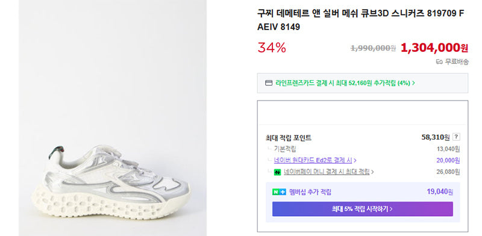Open the question mark help icon beside 58,310원
This screenshot has height=236, width=482.
click(x=457, y=137)
